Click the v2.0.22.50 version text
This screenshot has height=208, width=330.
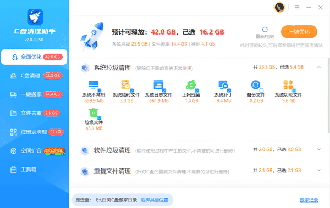34,40
